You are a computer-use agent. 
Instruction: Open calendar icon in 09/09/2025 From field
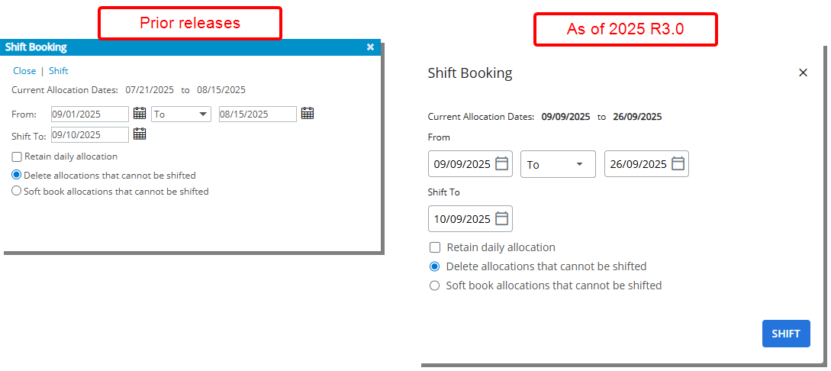coord(501,164)
